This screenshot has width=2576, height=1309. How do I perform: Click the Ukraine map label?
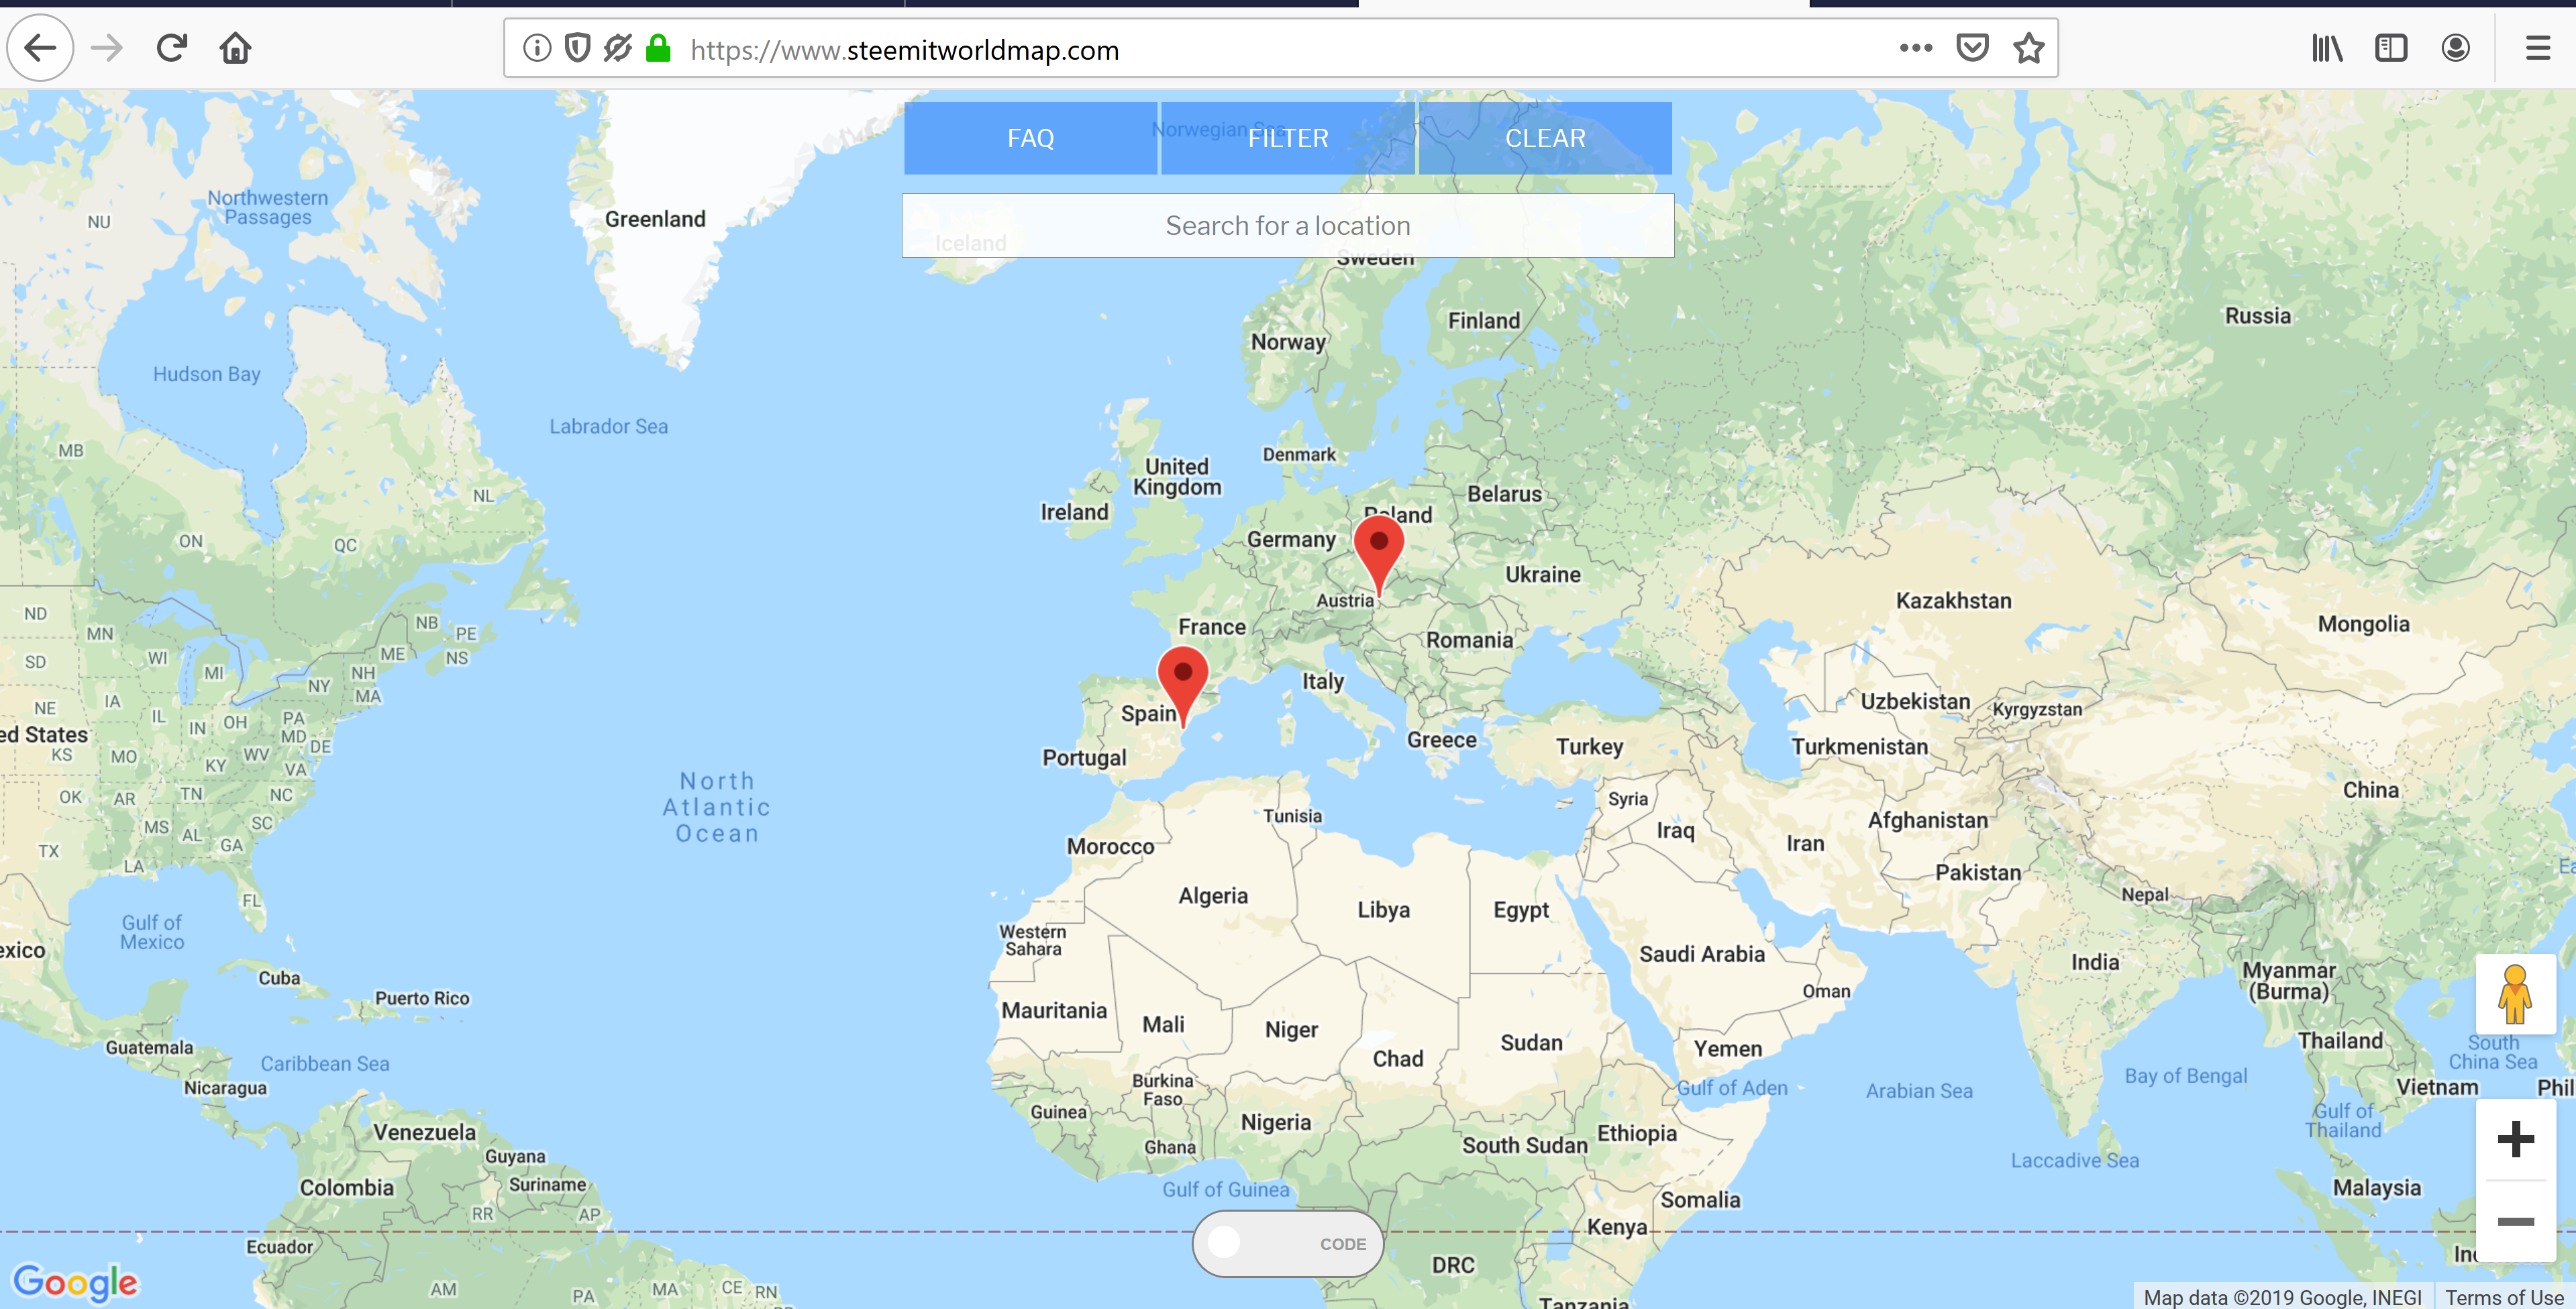tap(1543, 575)
